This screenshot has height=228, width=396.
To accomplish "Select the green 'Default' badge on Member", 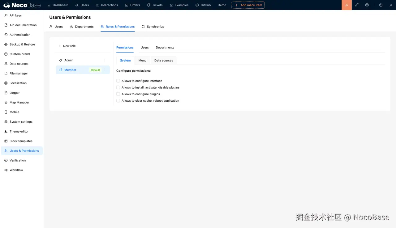I will point(95,70).
